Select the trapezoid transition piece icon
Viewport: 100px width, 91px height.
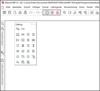(18, 40)
